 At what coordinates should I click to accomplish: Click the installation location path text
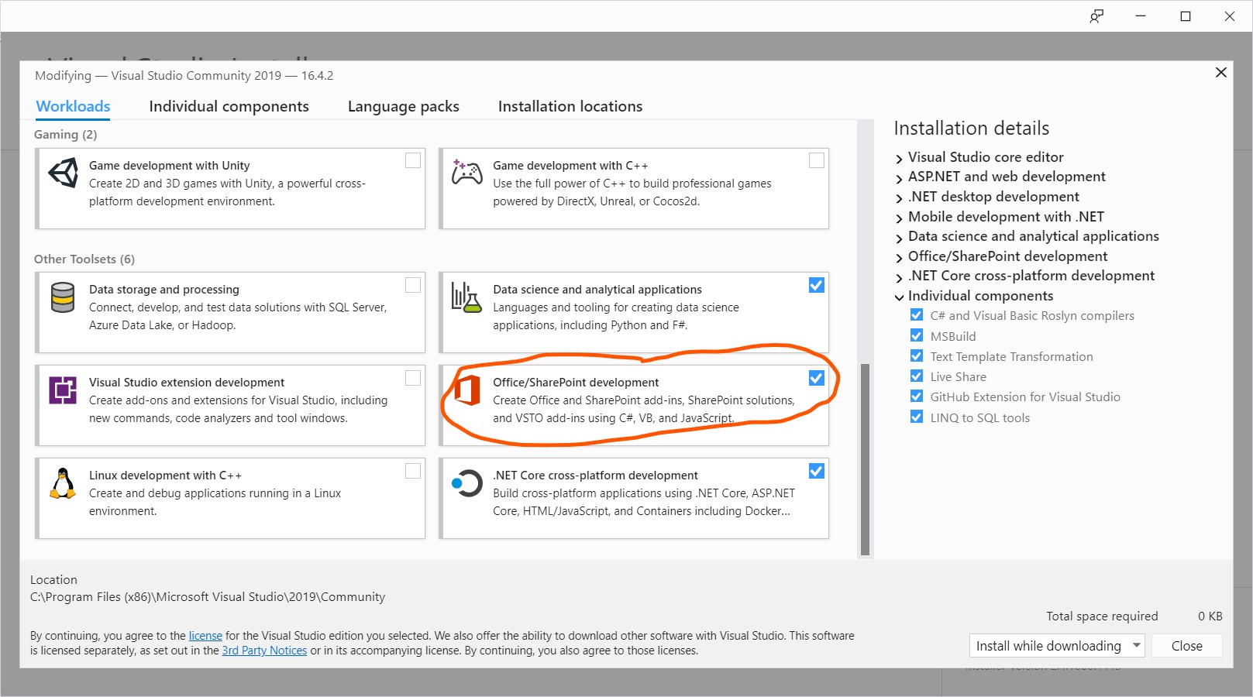tap(208, 596)
